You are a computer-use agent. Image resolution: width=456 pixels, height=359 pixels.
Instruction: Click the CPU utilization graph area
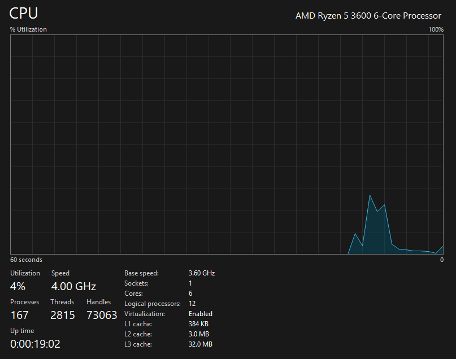227,145
